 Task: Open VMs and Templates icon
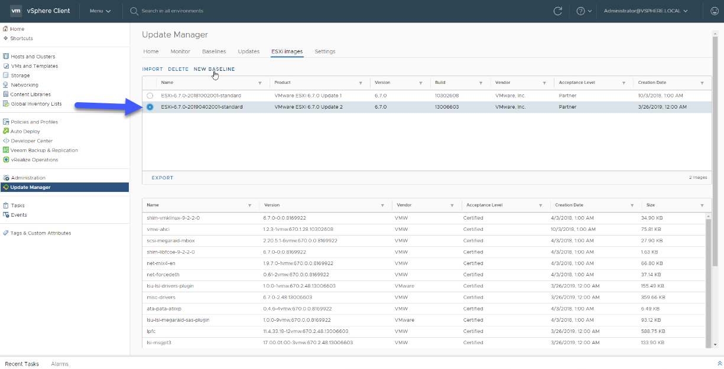(5, 66)
